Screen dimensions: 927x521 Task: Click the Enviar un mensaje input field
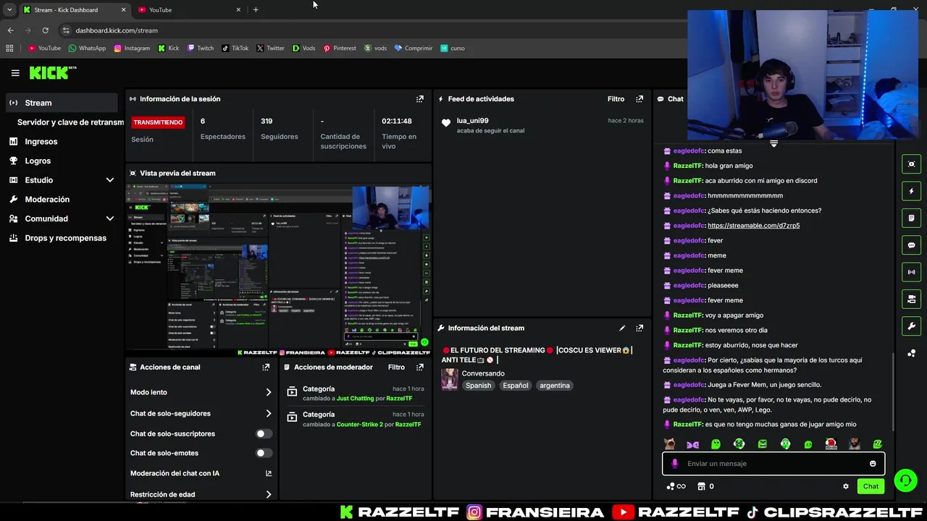[773, 464]
